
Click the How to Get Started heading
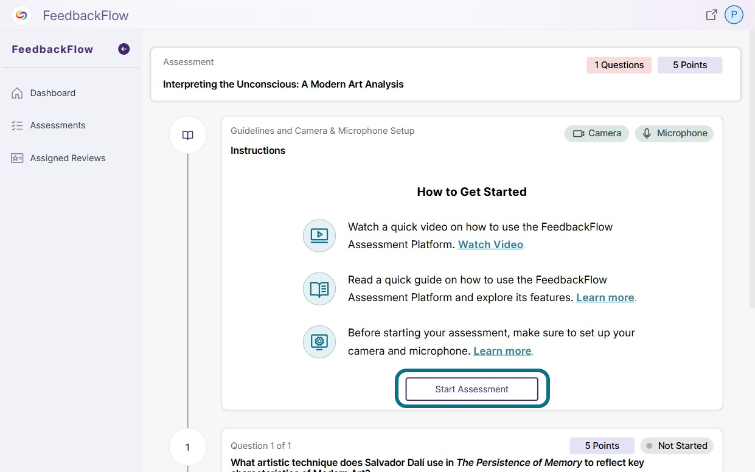click(472, 192)
